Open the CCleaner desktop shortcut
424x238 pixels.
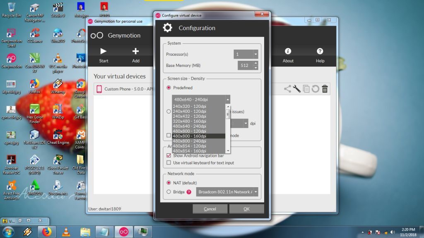pos(35,36)
